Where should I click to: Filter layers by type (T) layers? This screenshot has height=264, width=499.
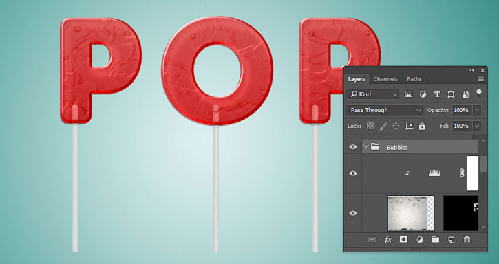tap(437, 94)
